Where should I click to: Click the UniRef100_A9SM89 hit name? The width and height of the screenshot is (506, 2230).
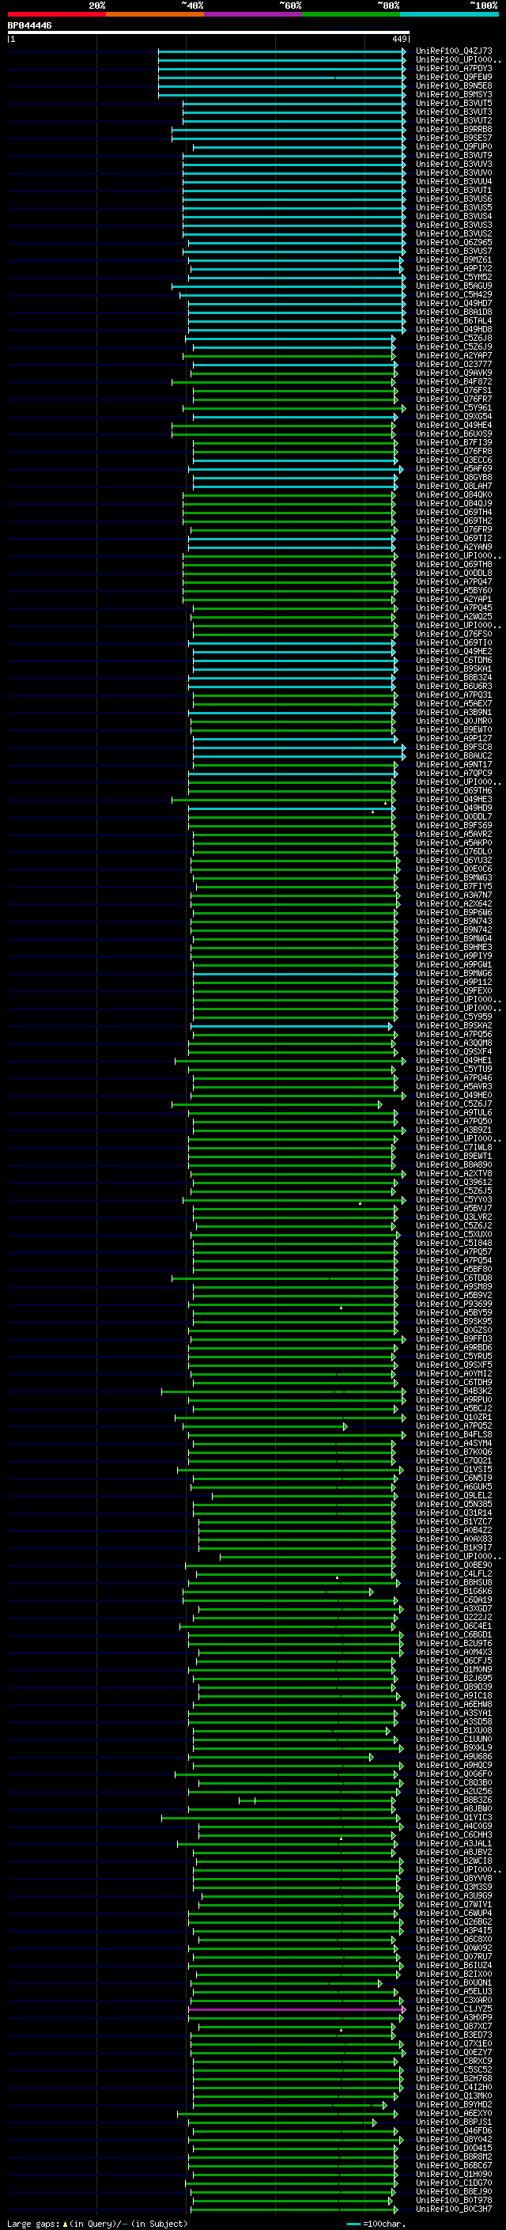tap(454, 1286)
